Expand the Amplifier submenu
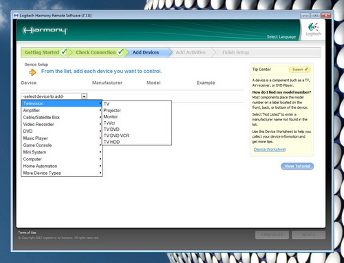The width and height of the screenshot is (344, 263). click(62, 110)
